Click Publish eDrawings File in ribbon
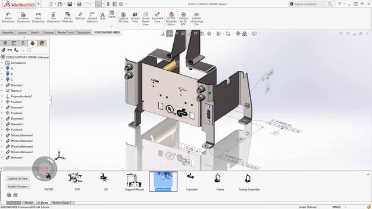The width and height of the screenshot is (372, 209). (196, 19)
